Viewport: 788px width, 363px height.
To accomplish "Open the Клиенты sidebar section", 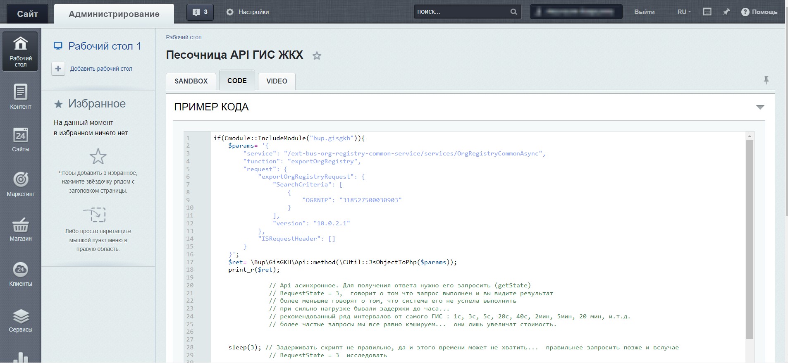I will point(20,274).
